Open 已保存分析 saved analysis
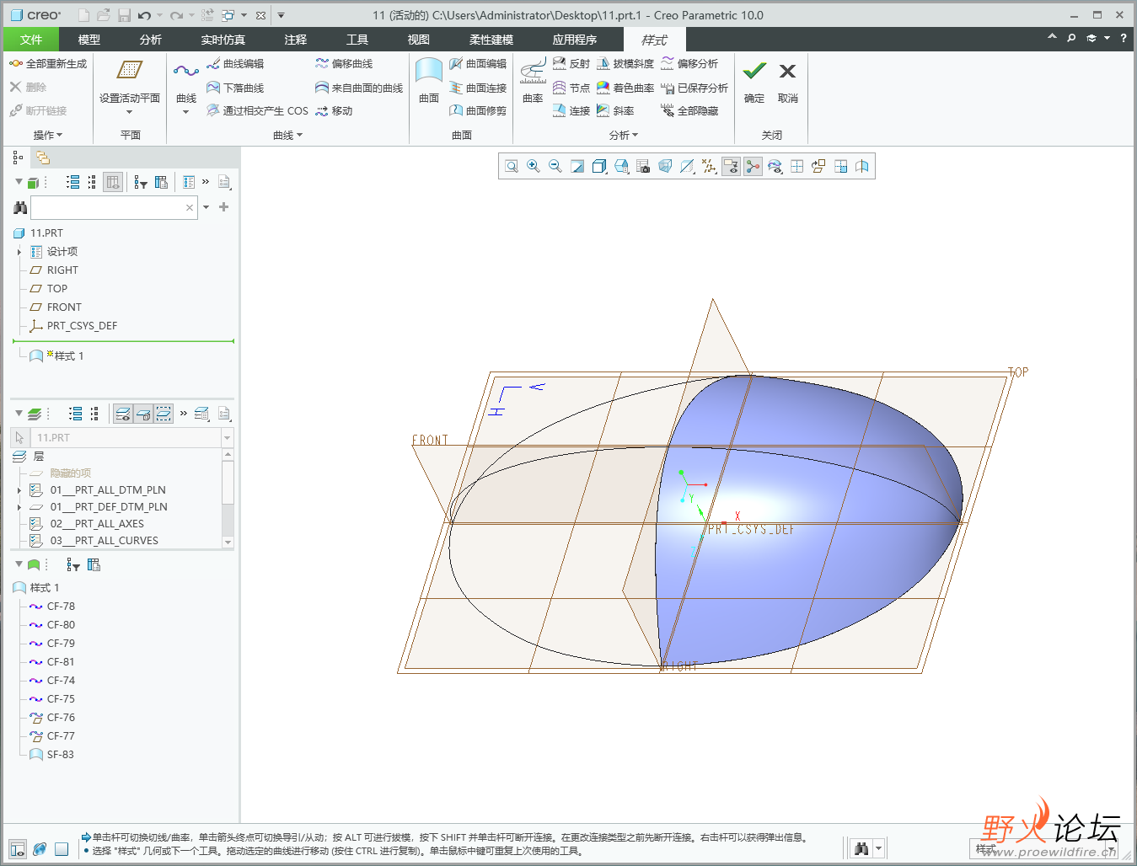1137x866 pixels. coord(695,88)
